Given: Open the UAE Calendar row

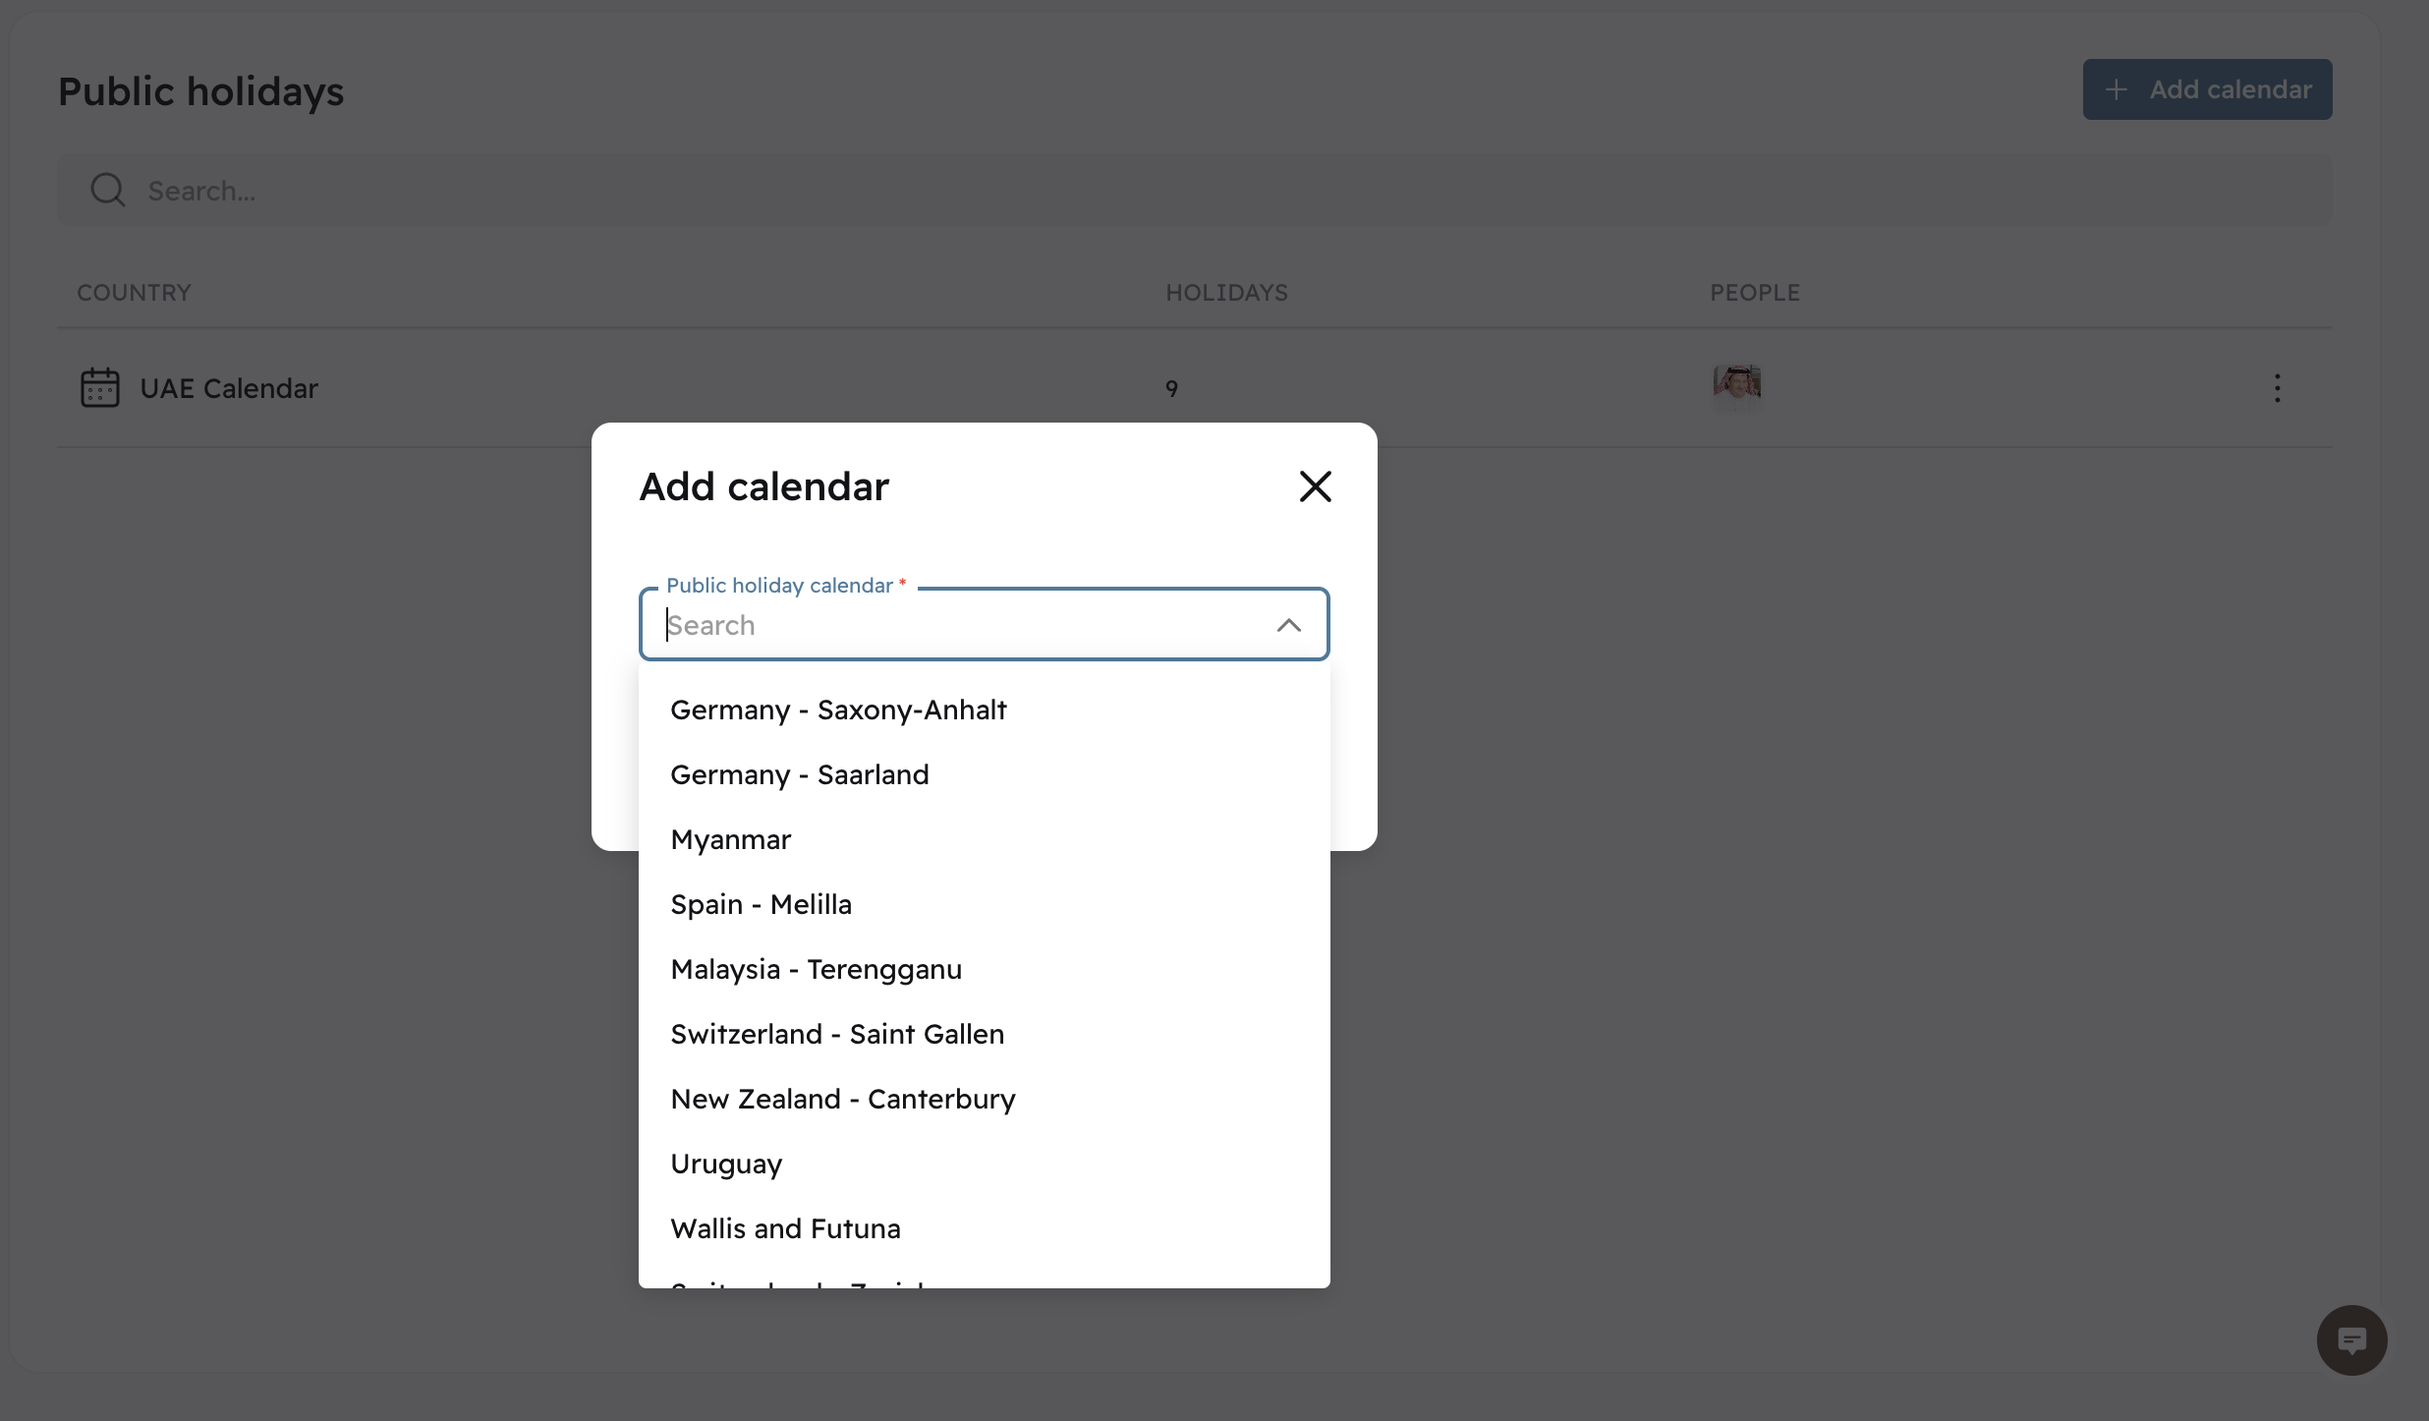Looking at the screenshot, I should pyautogui.click(x=229, y=388).
